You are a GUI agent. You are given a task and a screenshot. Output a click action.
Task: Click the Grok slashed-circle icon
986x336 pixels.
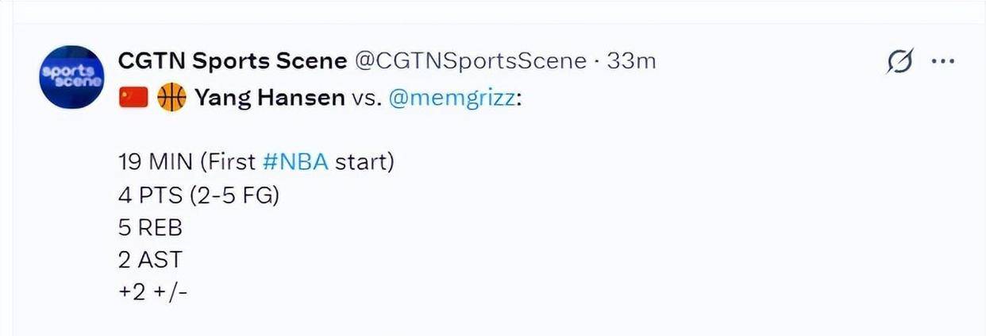[x=899, y=61]
